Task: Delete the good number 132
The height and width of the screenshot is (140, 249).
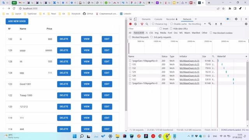Action: pyautogui.click(x=64, y=39)
